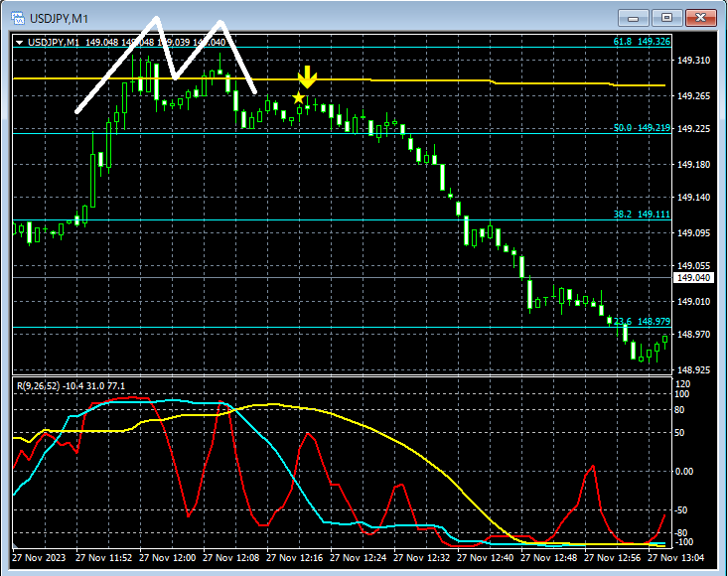Viewport: 728px width, 576px height.
Task: Click the 148.970 price scale value
Action: click(x=693, y=335)
